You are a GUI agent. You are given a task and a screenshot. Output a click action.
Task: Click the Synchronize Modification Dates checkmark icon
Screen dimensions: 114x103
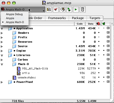[56, 9]
